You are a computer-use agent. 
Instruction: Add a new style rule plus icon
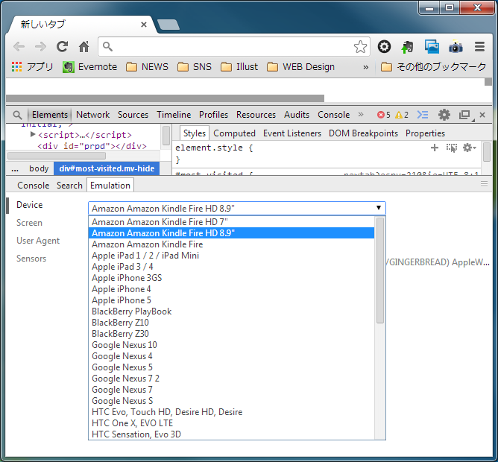click(x=435, y=148)
